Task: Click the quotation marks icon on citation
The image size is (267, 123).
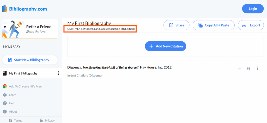Action: (248, 69)
